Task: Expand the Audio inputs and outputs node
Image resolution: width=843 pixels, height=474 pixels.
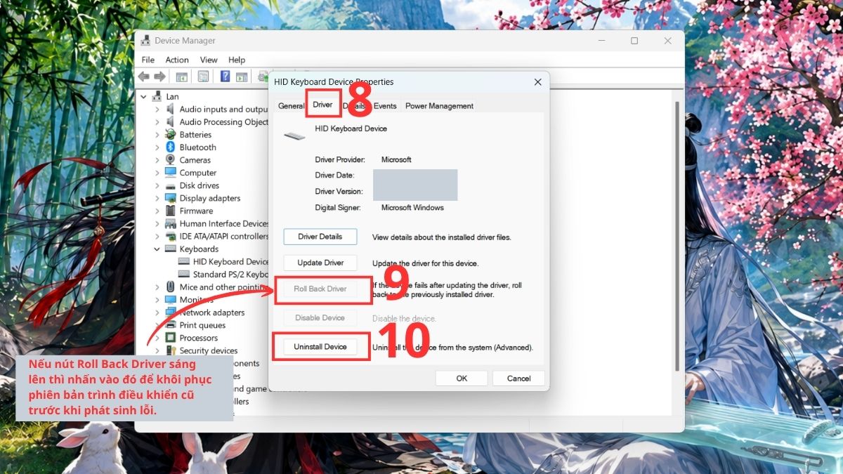Action: [157, 110]
